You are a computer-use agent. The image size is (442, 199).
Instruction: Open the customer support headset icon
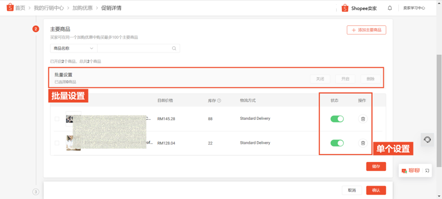(427, 139)
